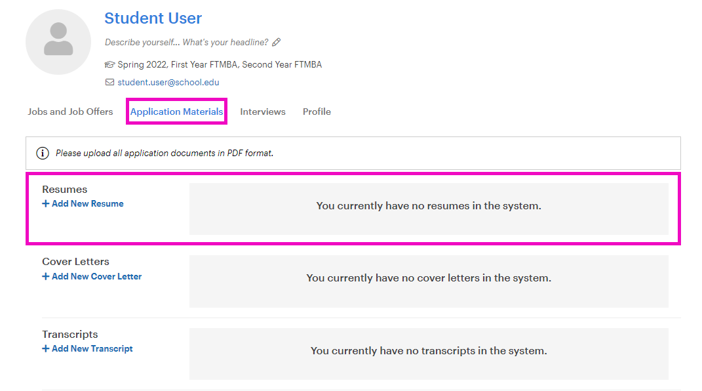The image size is (702, 391).
Task: Click the pencil icon to edit headline
Action: click(x=276, y=41)
